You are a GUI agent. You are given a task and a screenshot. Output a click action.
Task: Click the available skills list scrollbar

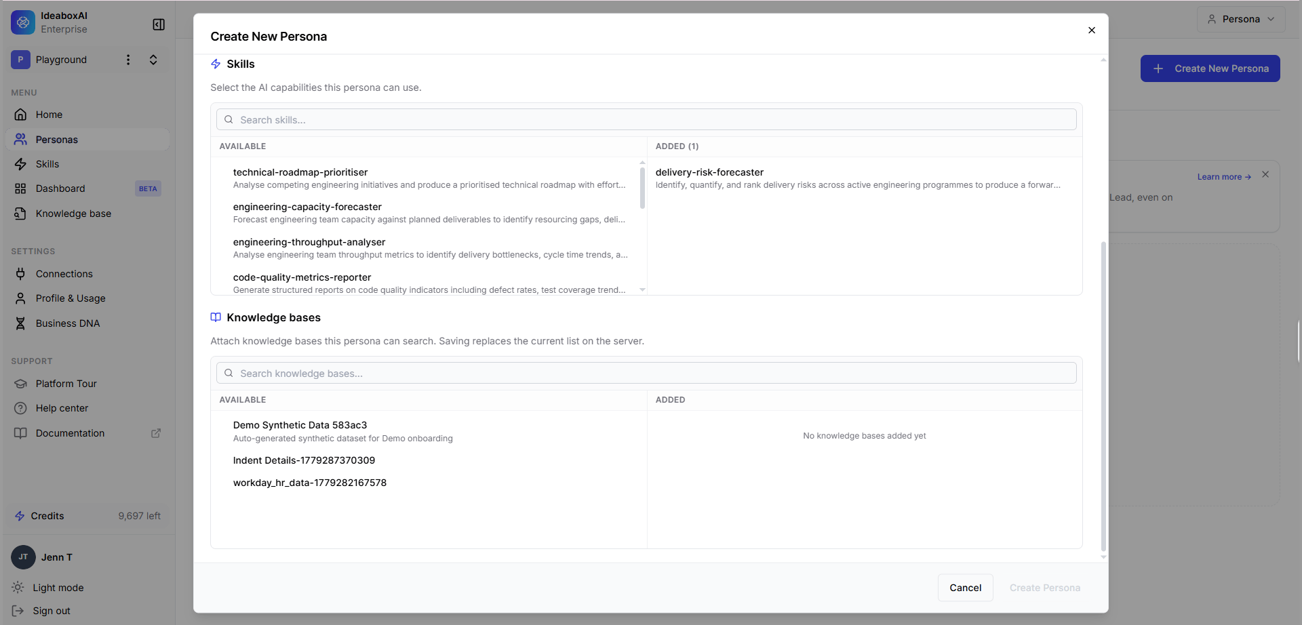pyautogui.click(x=642, y=188)
